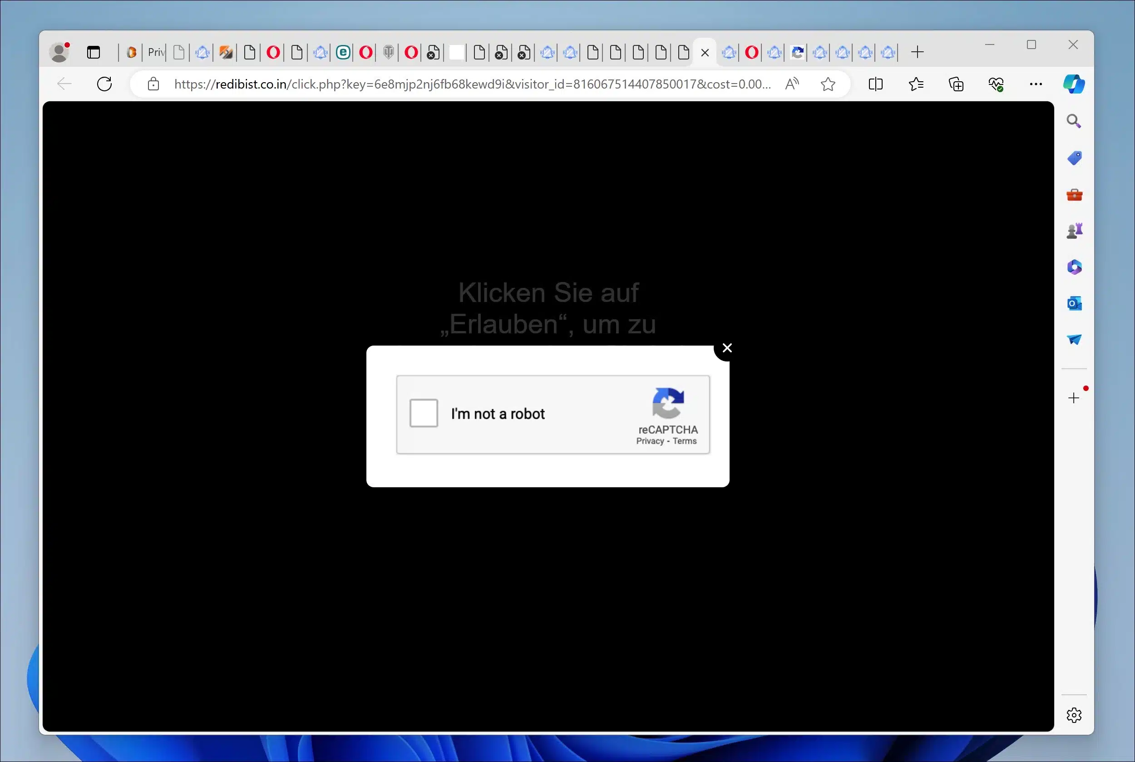This screenshot has width=1135, height=762.
Task: Open split screen view
Action: click(876, 84)
